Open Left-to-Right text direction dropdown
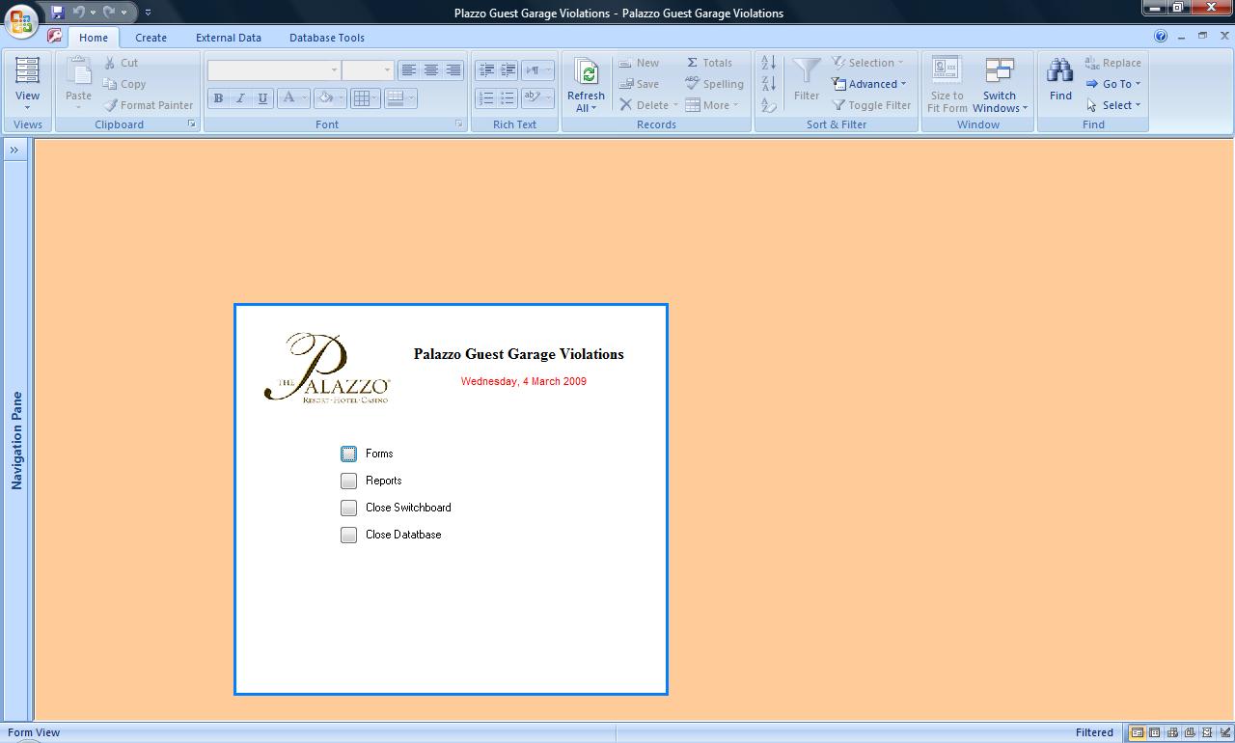1235x743 pixels. pyautogui.click(x=536, y=69)
